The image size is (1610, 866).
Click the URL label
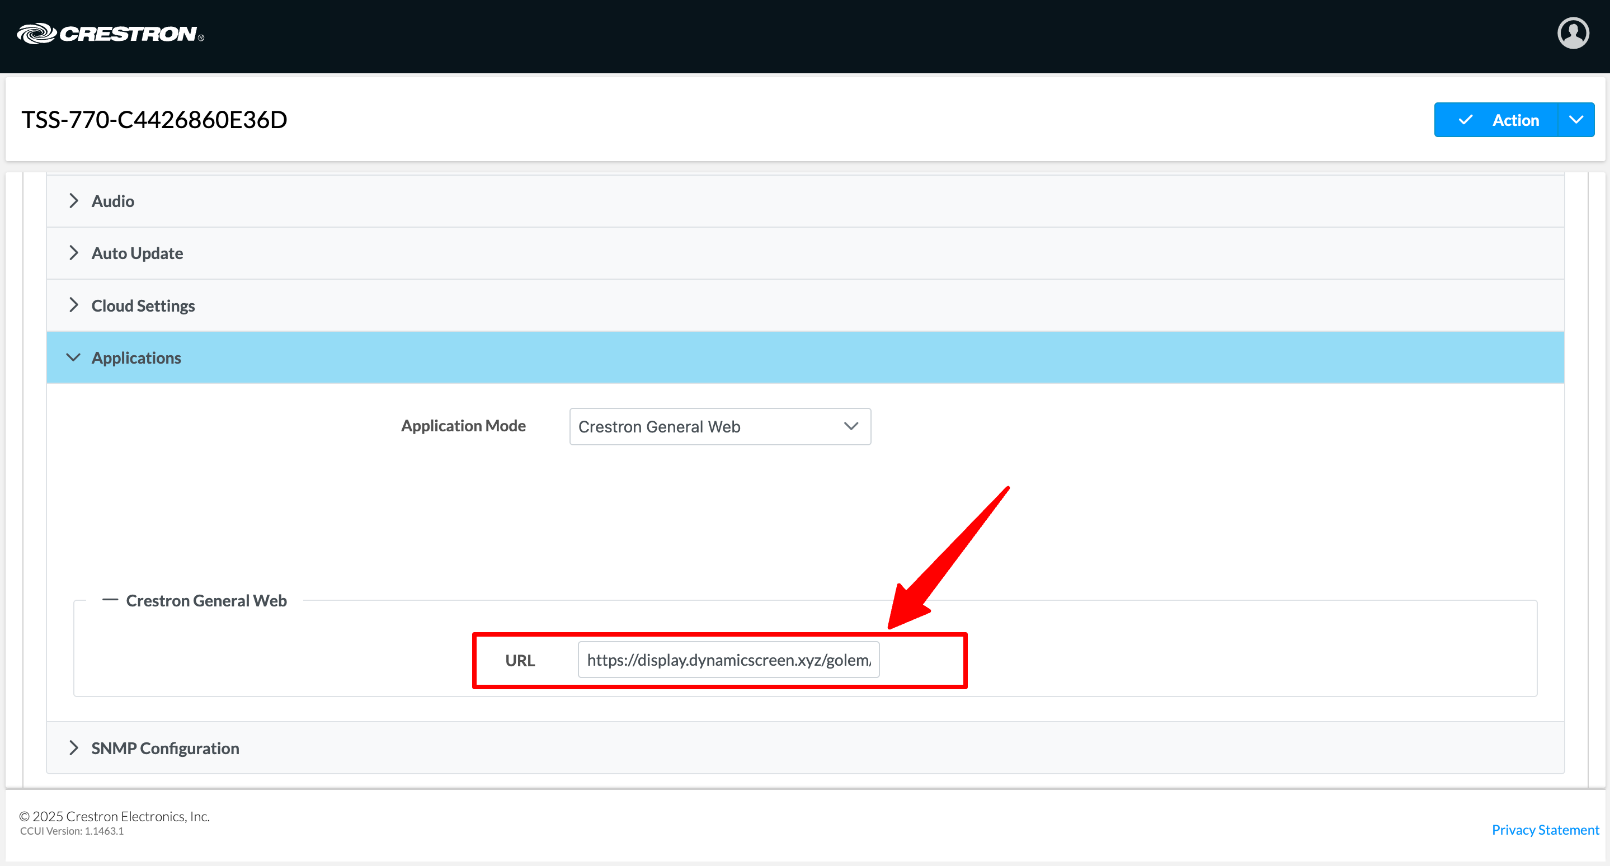(520, 661)
